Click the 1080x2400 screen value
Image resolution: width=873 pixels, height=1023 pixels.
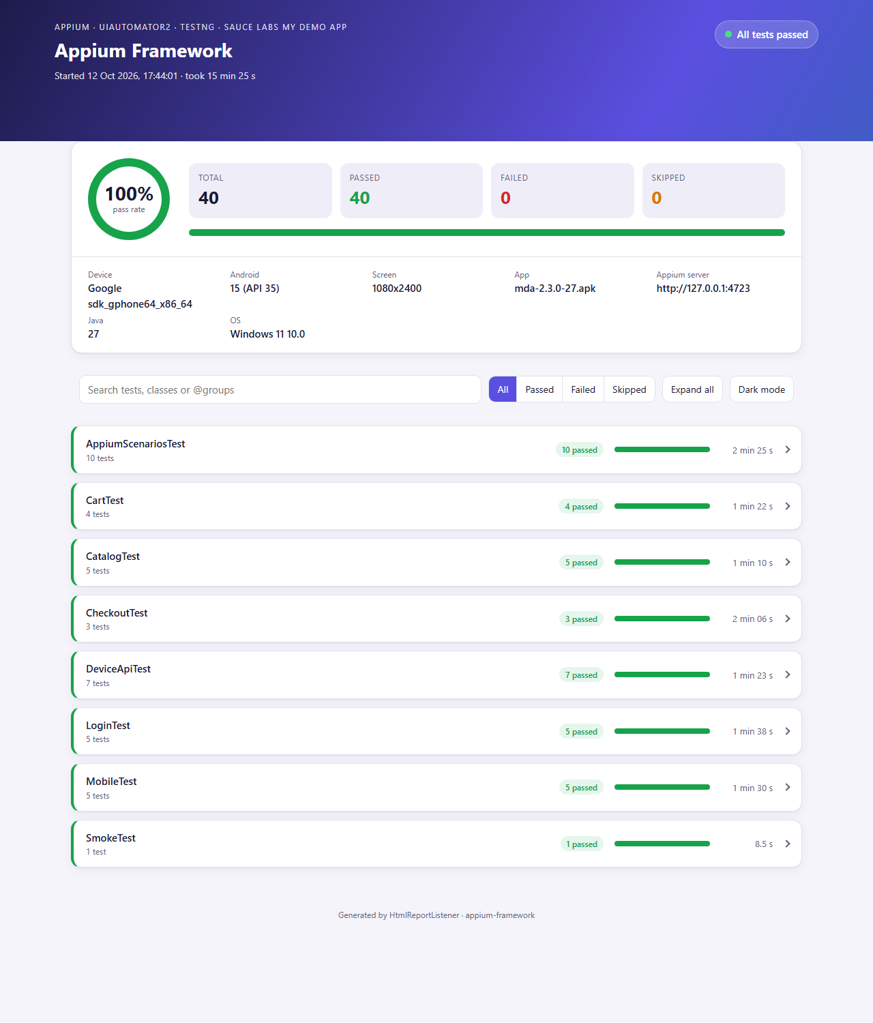pyautogui.click(x=397, y=288)
